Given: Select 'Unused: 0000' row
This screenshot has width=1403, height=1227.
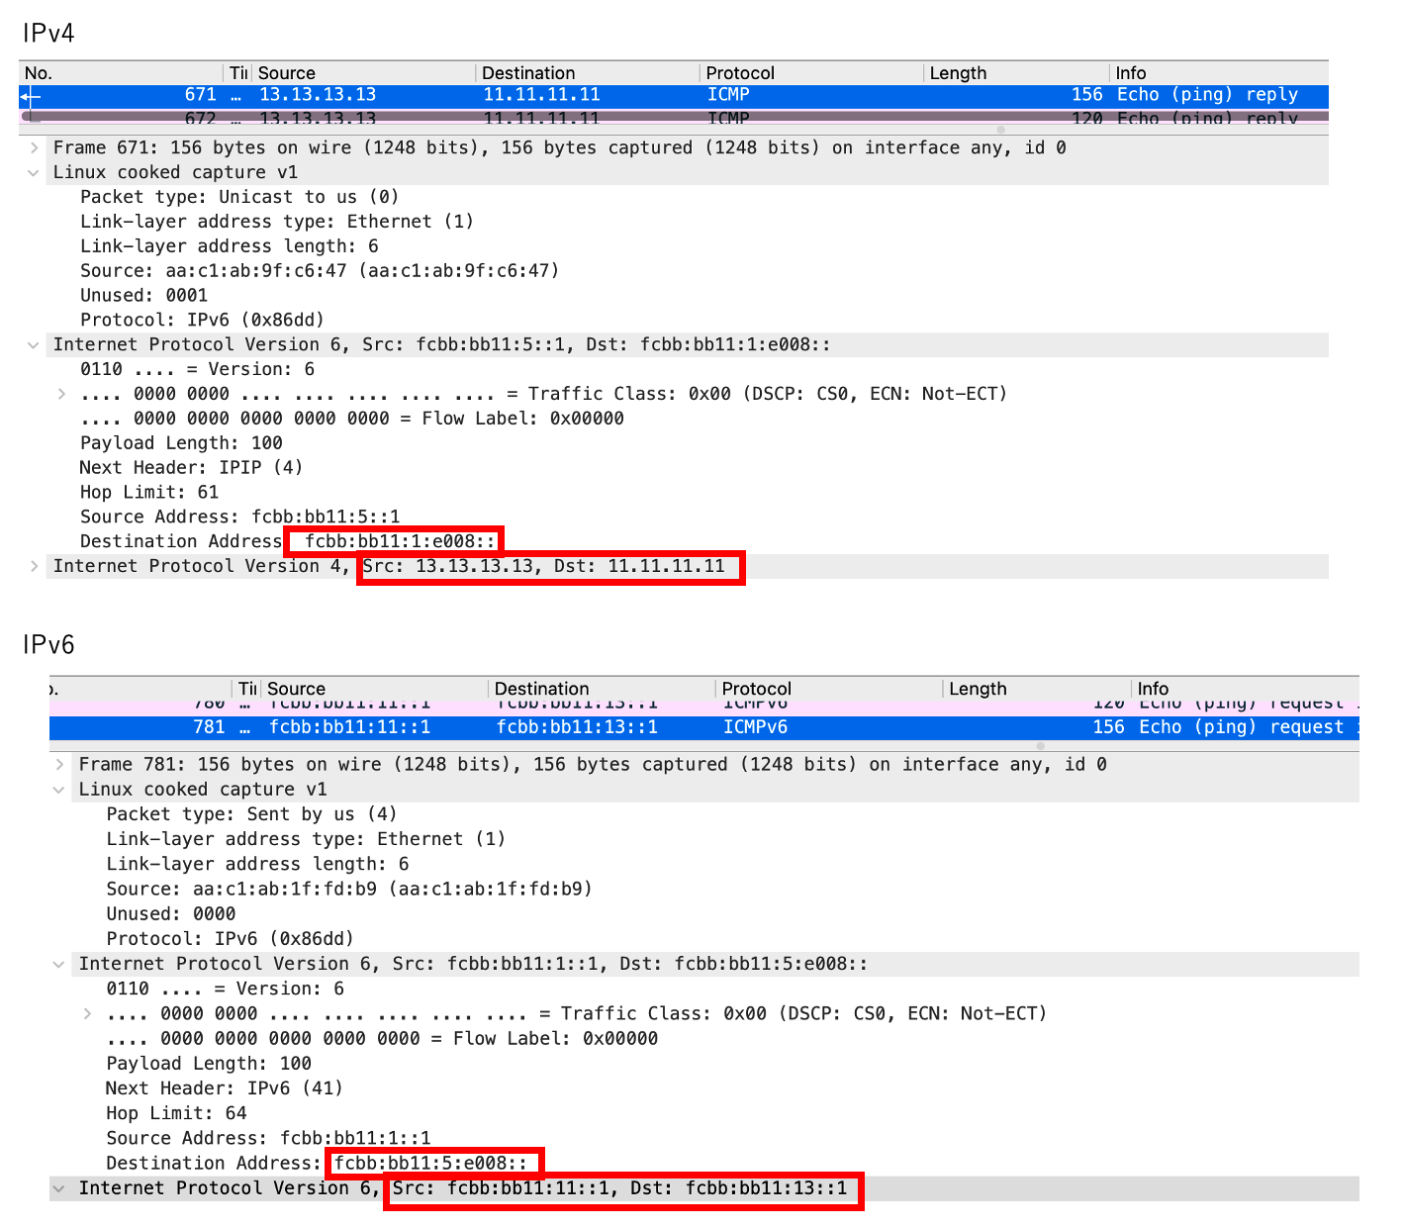Looking at the screenshot, I should (x=171, y=913).
